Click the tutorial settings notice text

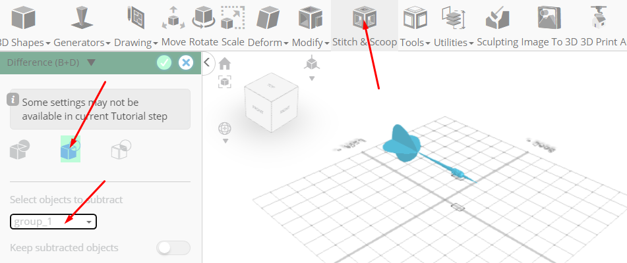94,109
